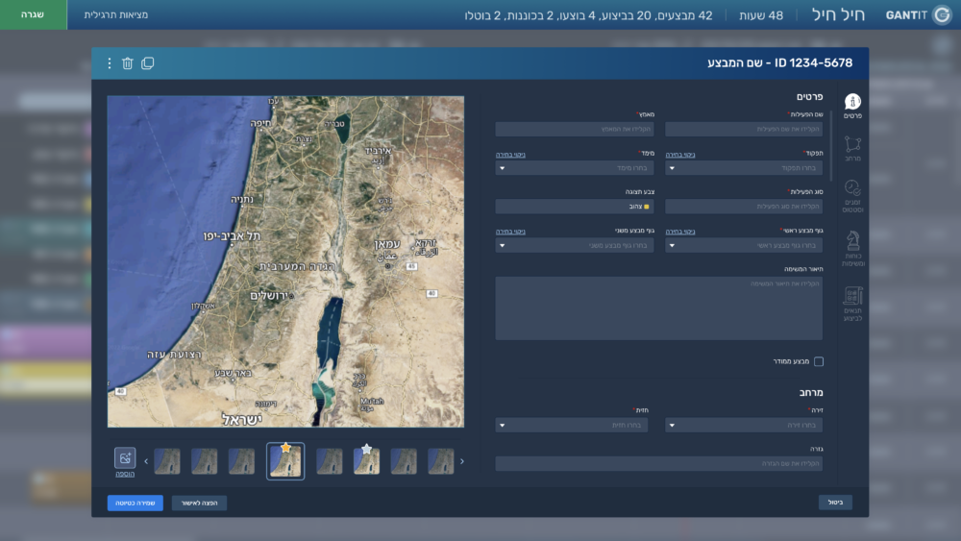Open the מימד dropdown

[x=575, y=168]
